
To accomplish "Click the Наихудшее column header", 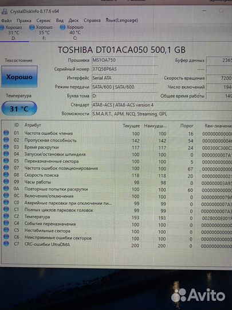I will point(155,126).
